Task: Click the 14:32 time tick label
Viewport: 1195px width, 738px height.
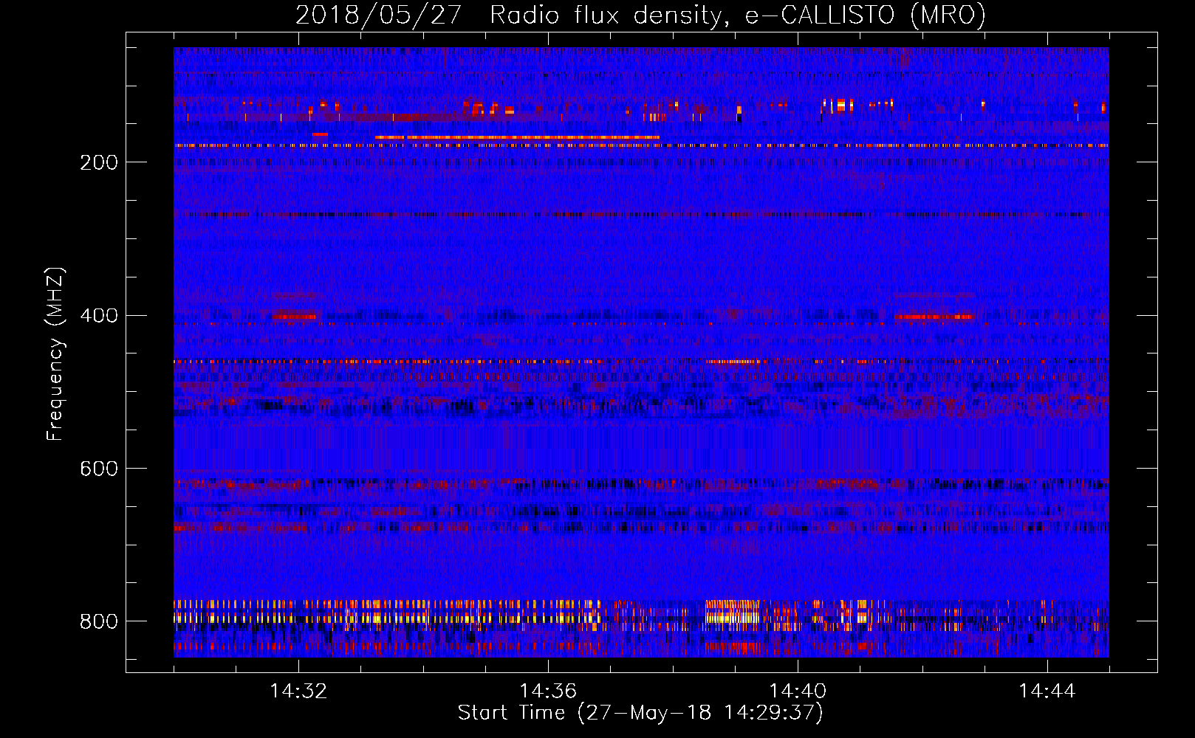Action: 298,692
